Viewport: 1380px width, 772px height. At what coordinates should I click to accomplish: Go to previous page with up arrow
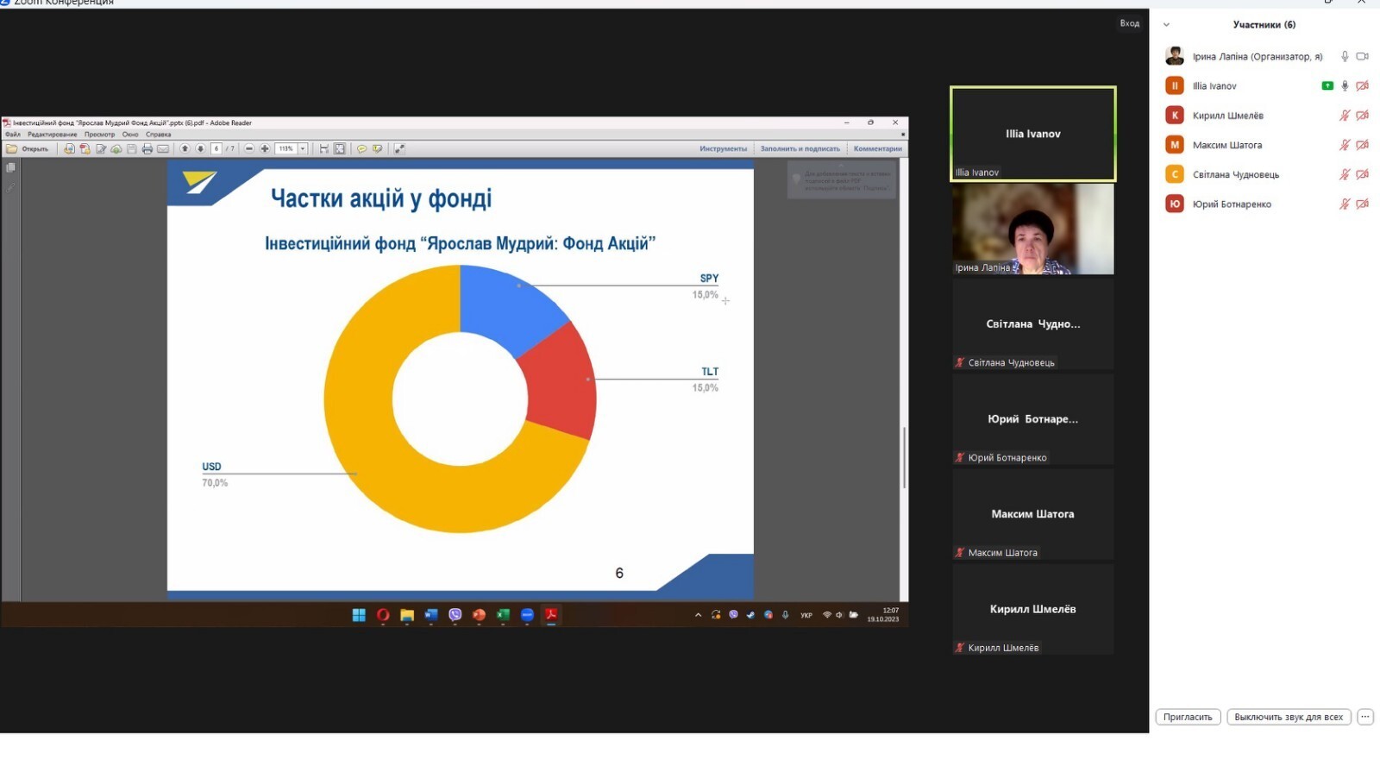click(185, 149)
